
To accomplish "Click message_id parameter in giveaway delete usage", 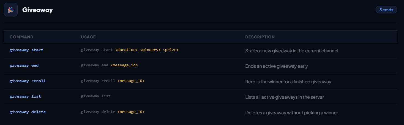I will pos(131,112).
